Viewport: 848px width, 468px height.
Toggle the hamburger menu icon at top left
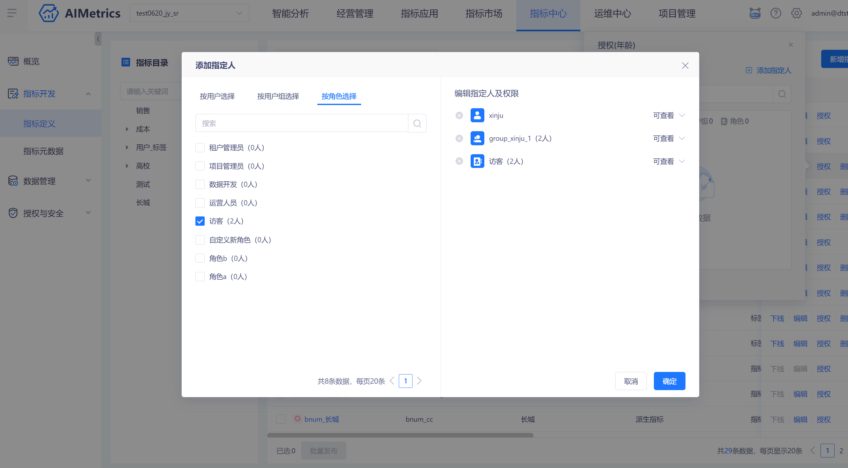coord(12,13)
